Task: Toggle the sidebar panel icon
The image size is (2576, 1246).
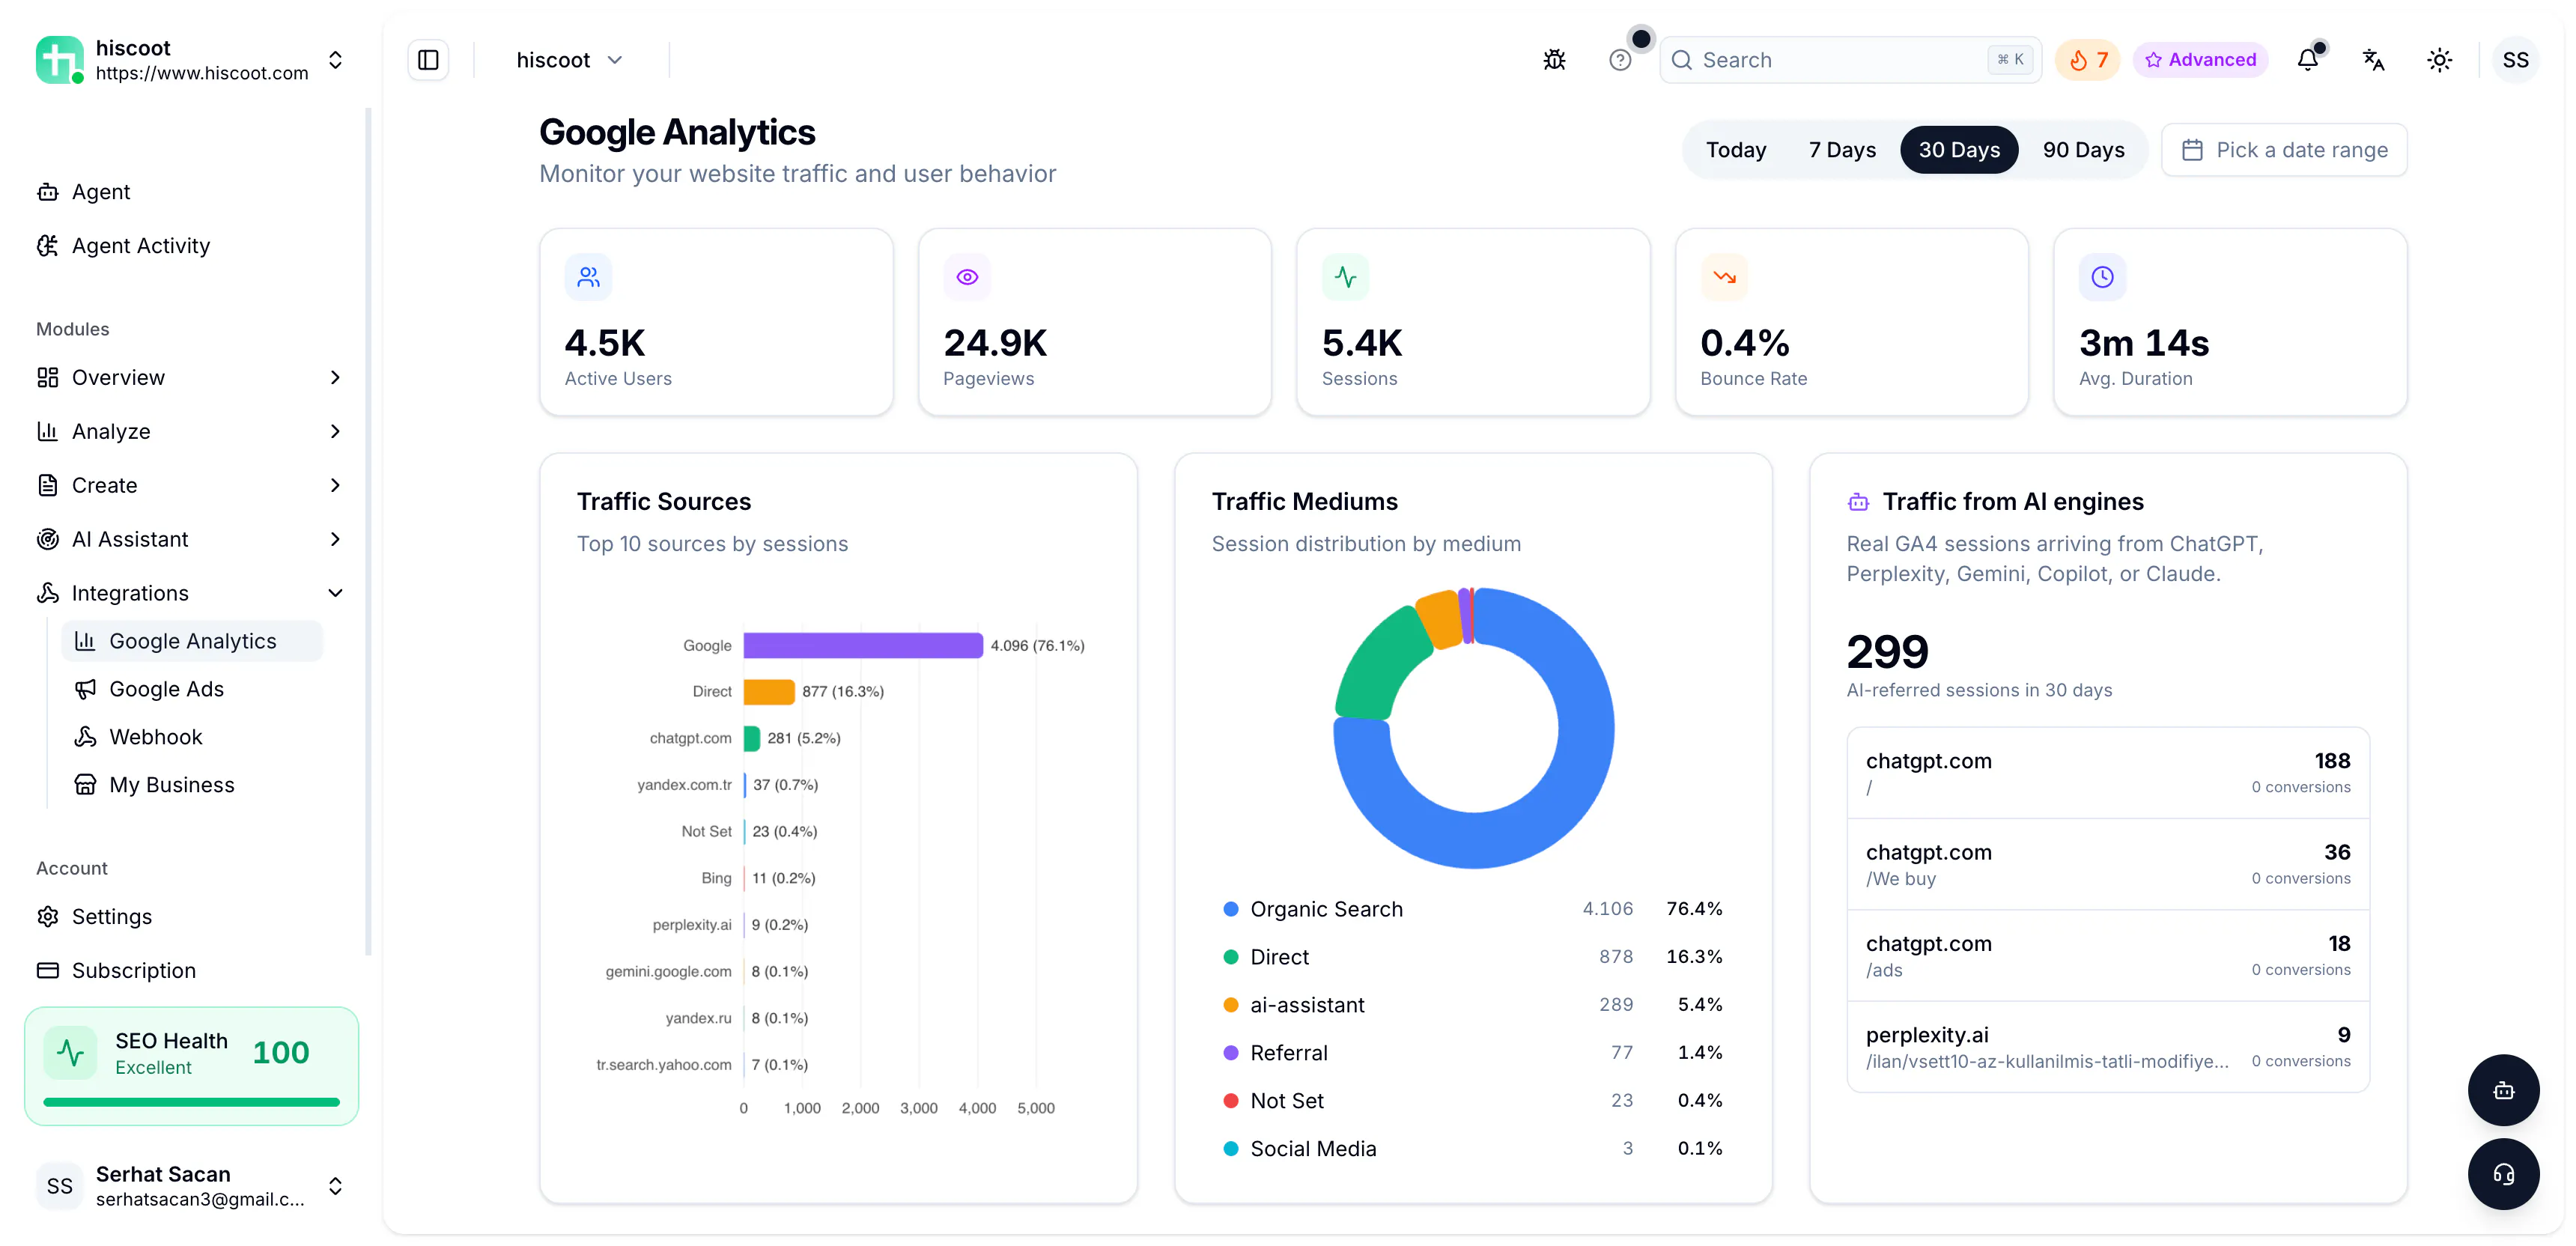Action: click(428, 60)
